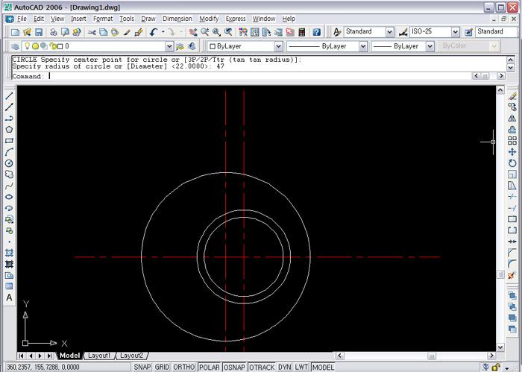Click the first layout tab navigation arrow
Viewport: 522px width, 372px height.
[22, 356]
